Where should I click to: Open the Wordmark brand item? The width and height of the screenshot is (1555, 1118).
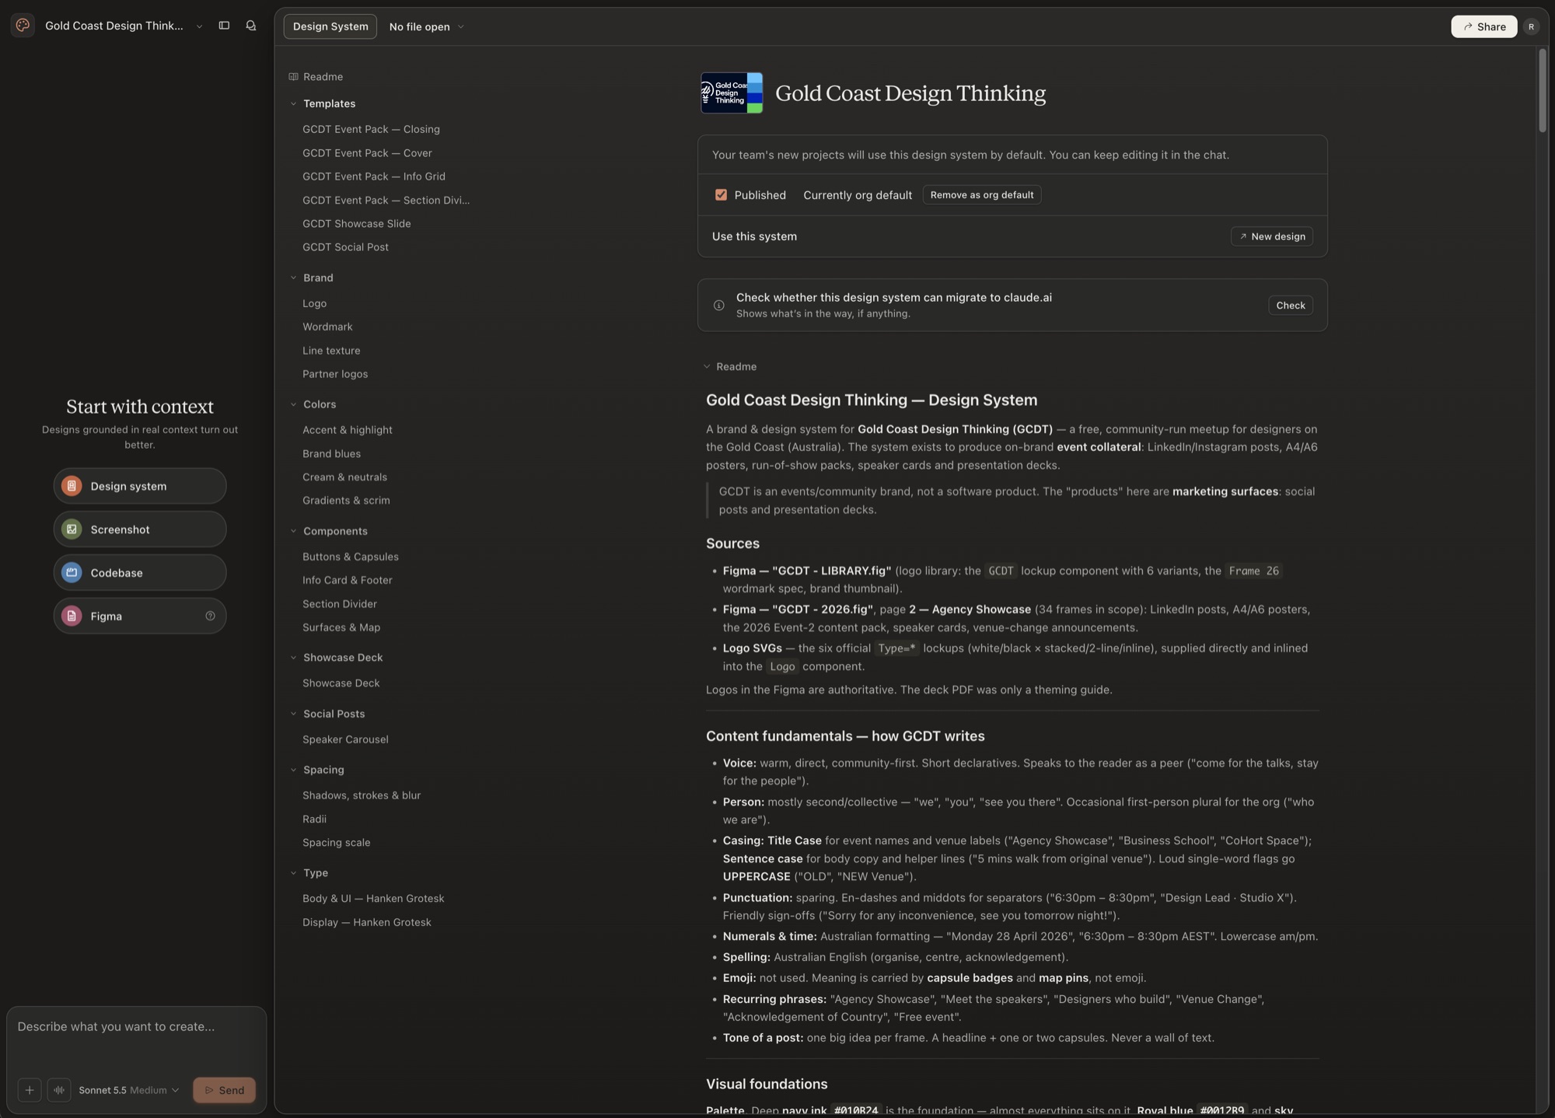tap(327, 327)
